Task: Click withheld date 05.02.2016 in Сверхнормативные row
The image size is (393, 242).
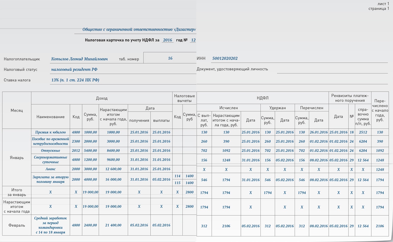Action: tap(285, 160)
